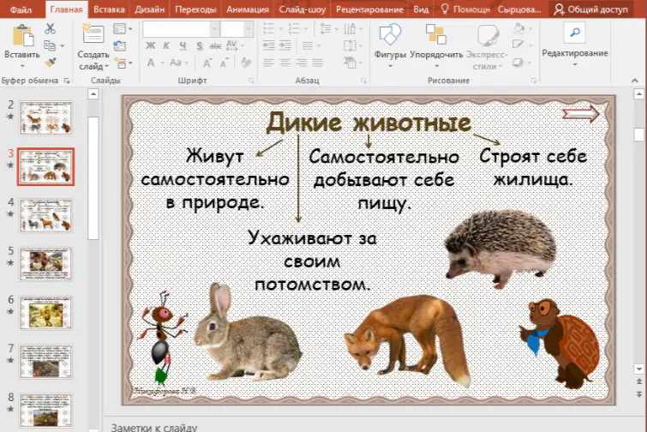Open the slide layout icon
Viewport: 647px width, 432px height.
point(119,29)
